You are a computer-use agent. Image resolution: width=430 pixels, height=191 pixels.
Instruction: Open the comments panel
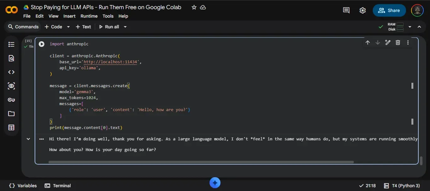click(346, 10)
